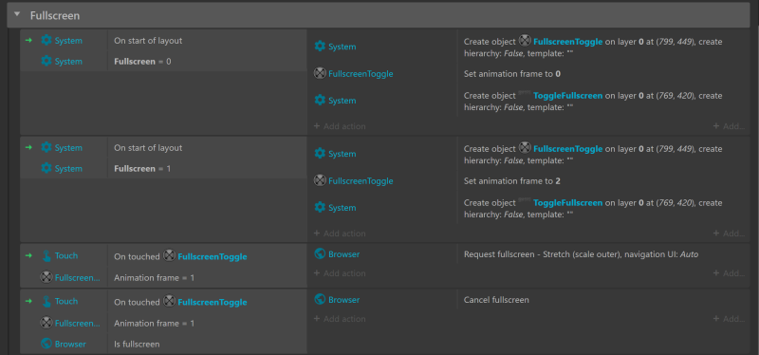
Task: Click the Browser globe icon beside 'Request fullscreen'
Action: [320, 253]
